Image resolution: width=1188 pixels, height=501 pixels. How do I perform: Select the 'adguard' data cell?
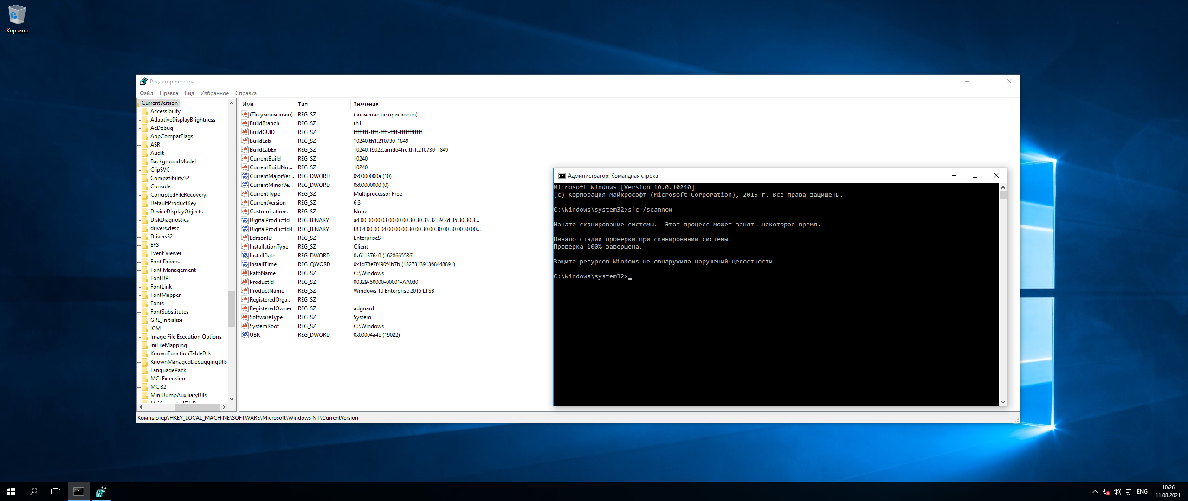(x=364, y=308)
